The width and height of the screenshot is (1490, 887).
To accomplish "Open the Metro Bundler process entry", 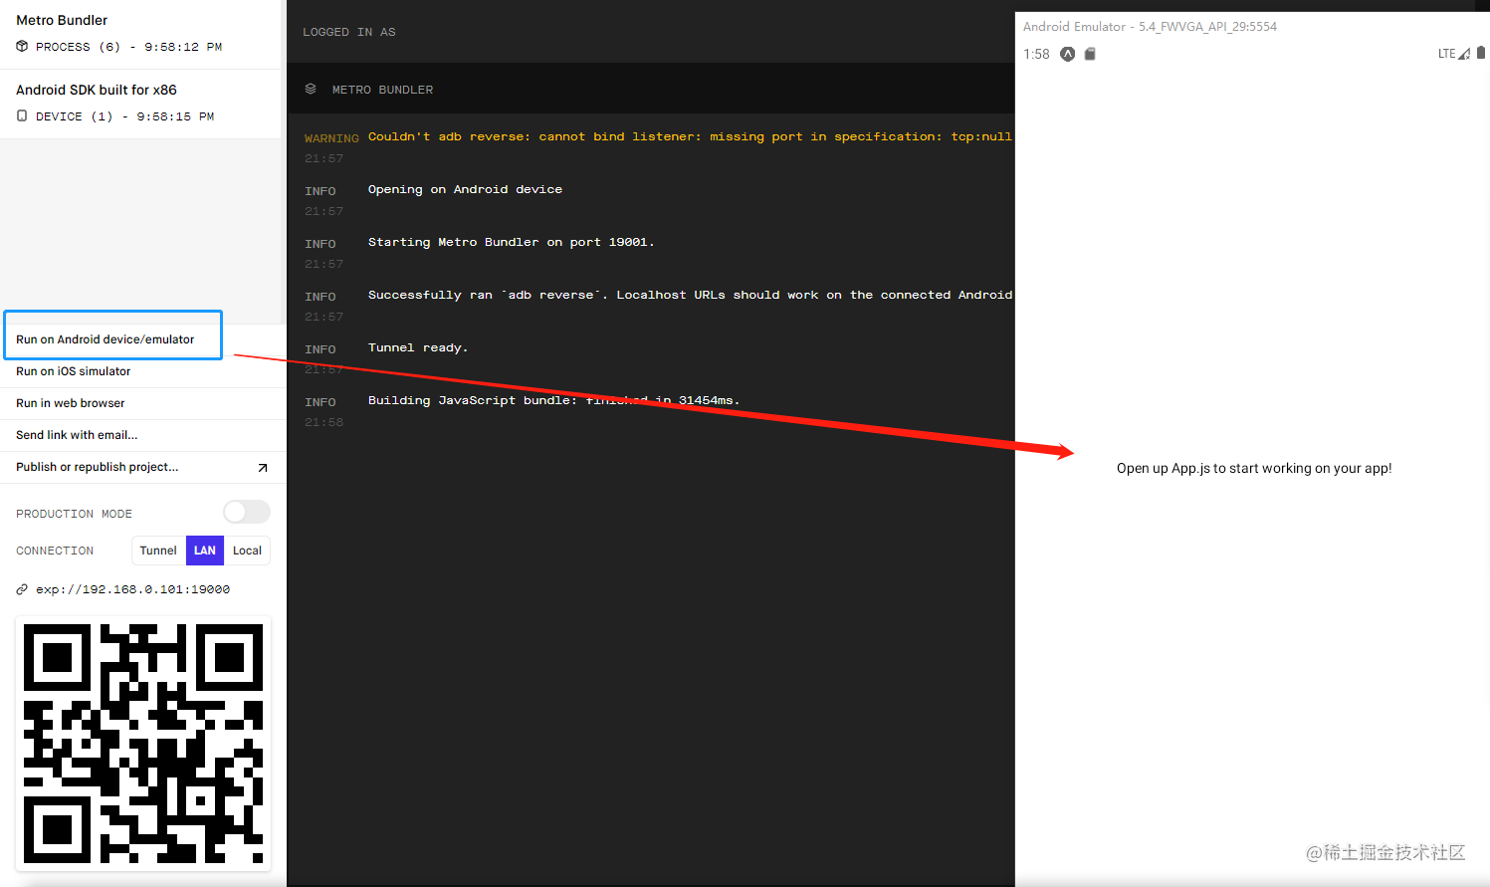I will pyautogui.click(x=140, y=34).
